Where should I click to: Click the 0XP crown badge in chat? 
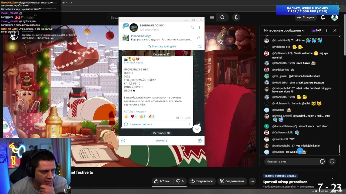316,30
